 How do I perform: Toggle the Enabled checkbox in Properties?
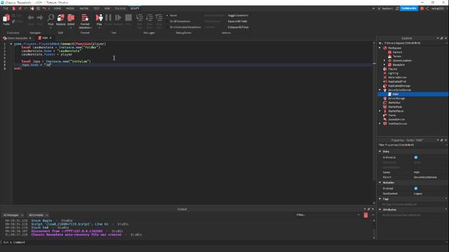416,188
